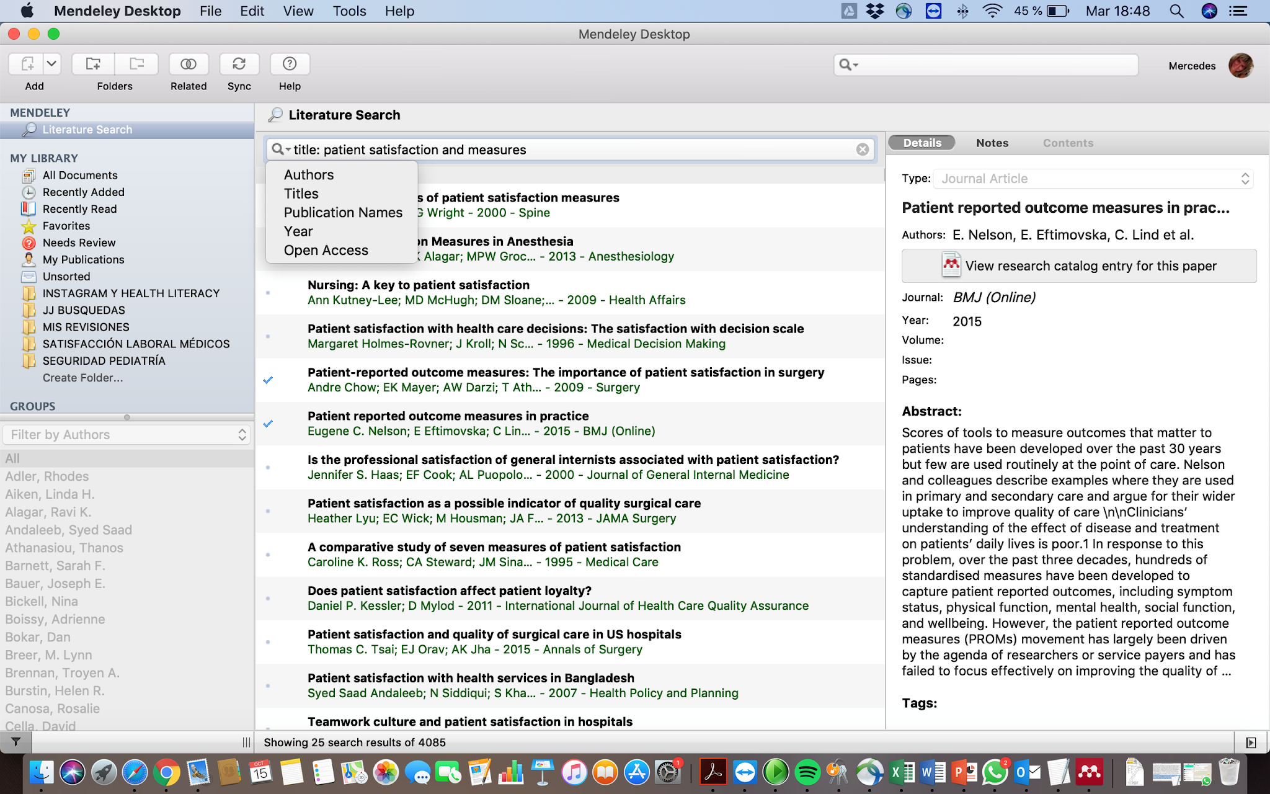Image resolution: width=1270 pixels, height=794 pixels.
Task: Toggle library dot for Nursing key paper
Action: (268, 293)
